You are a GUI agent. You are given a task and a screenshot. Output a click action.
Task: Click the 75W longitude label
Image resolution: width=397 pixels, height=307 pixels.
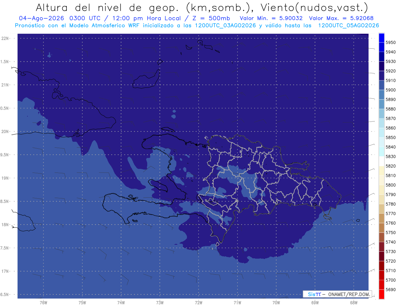pyautogui.click(x=82, y=303)
